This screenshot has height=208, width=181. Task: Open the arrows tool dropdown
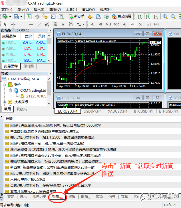pos(84,24)
